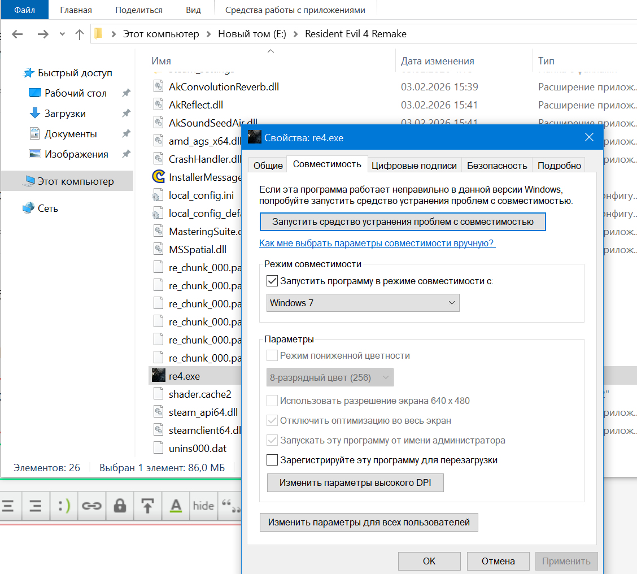Click the insert link chain icon
The width and height of the screenshot is (637, 574).
(x=91, y=506)
